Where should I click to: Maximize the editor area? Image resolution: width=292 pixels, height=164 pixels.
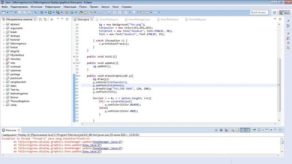point(280,19)
